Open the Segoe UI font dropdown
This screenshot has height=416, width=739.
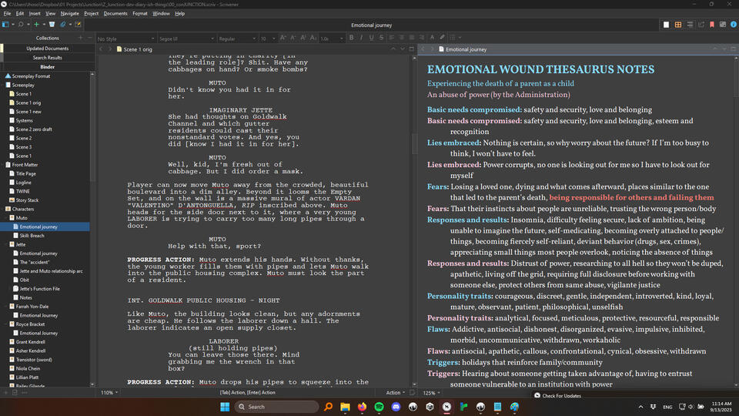point(186,39)
